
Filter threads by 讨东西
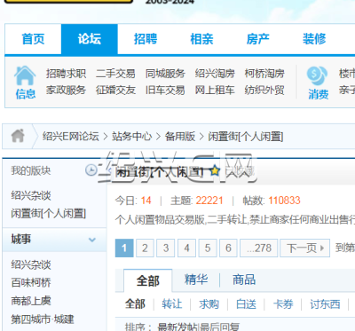pos(325,304)
